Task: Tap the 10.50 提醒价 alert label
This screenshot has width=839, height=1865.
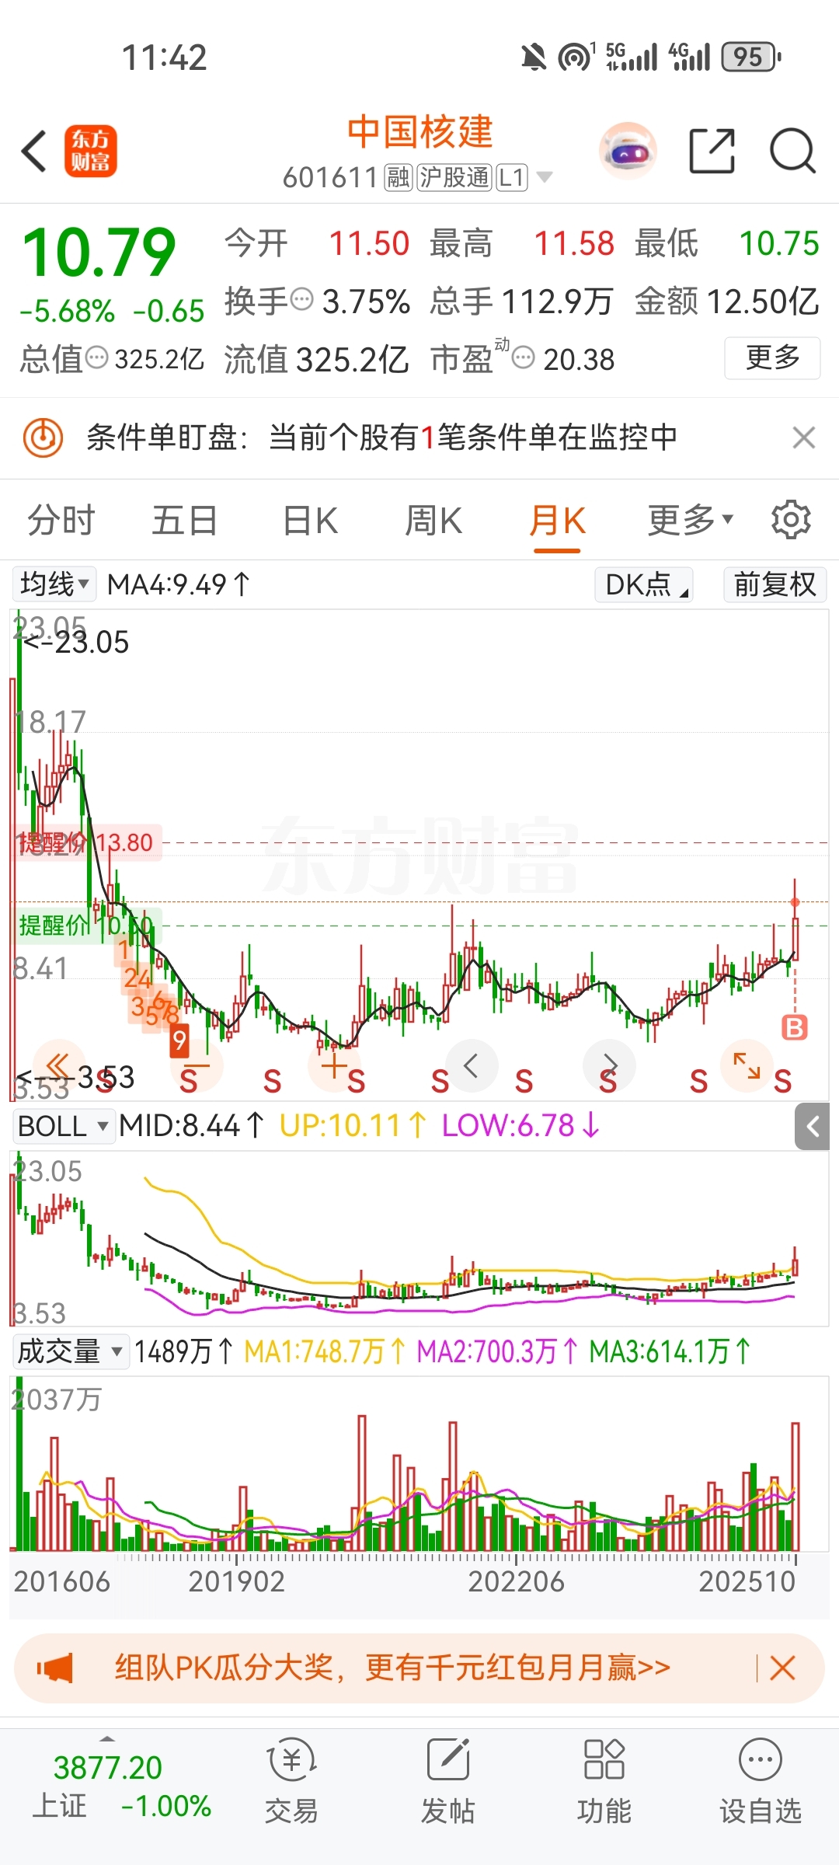Action: click(x=89, y=926)
